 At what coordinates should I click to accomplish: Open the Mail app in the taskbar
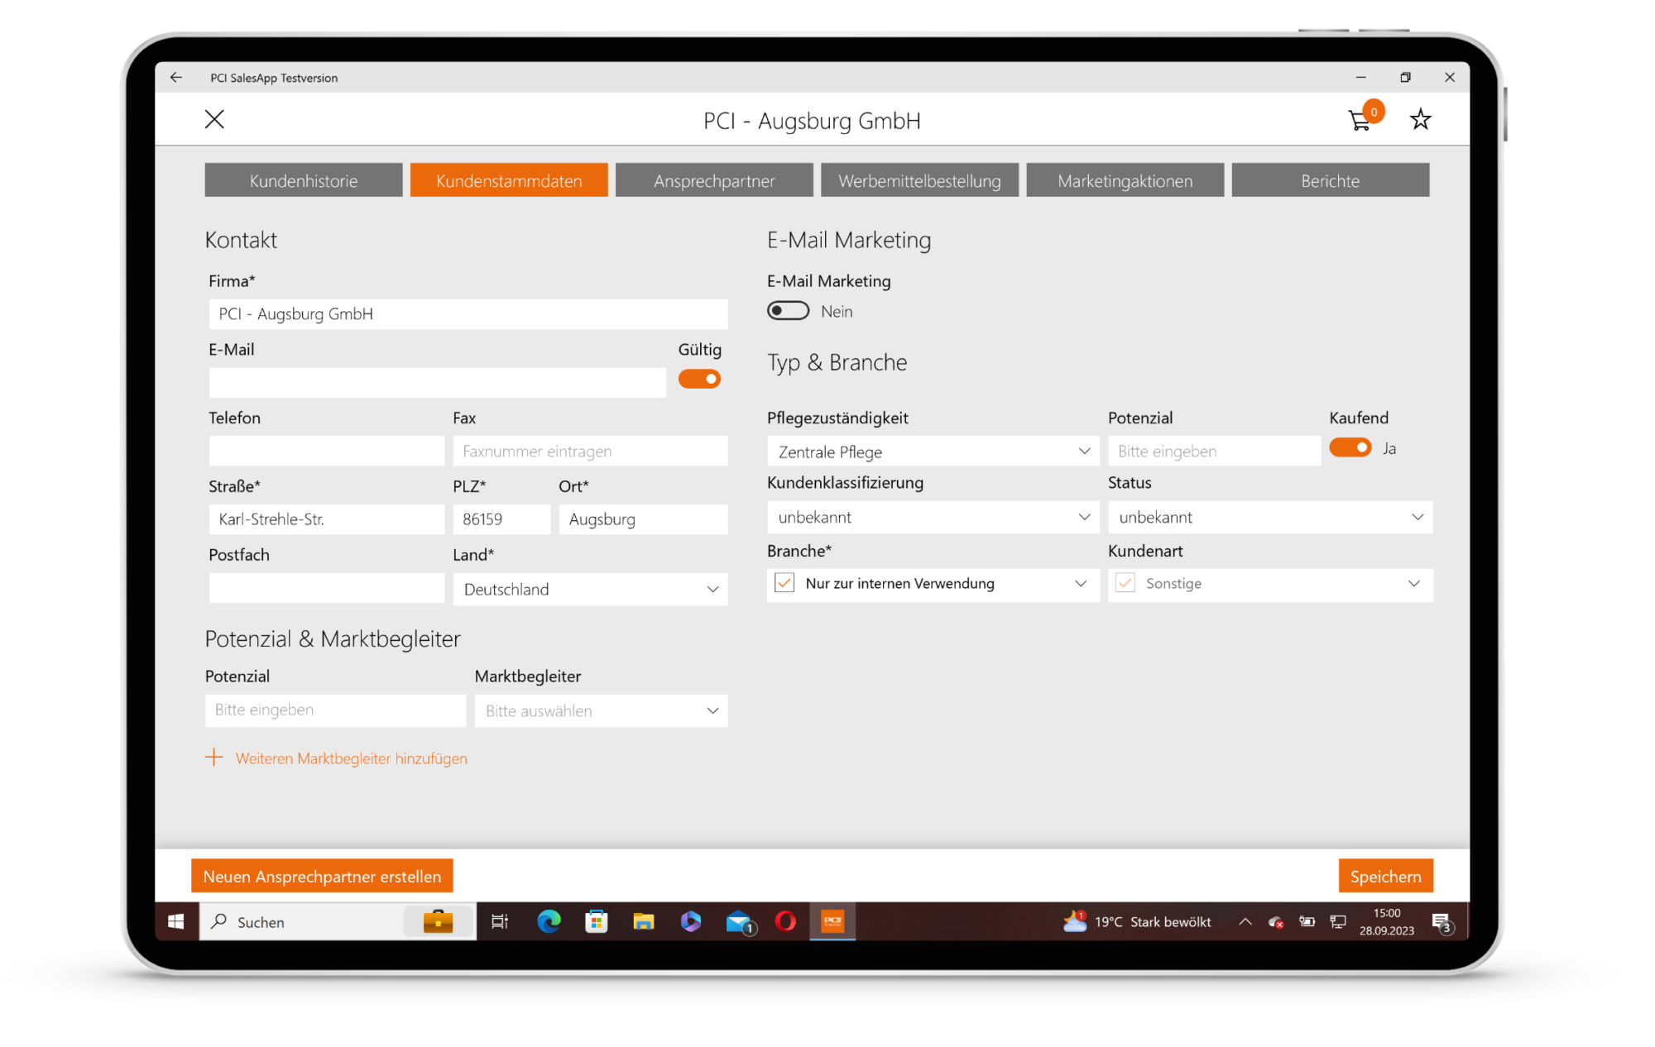(739, 921)
